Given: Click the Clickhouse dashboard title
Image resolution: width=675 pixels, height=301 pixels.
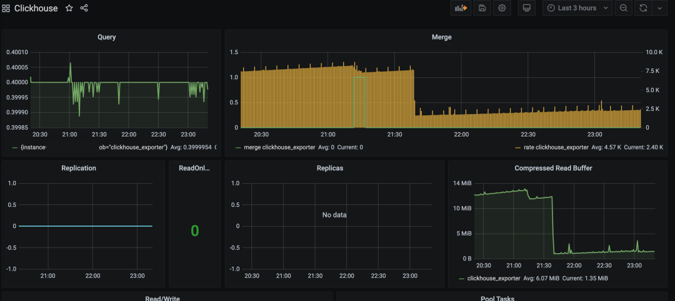Looking at the screenshot, I should pyautogui.click(x=36, y=9).
